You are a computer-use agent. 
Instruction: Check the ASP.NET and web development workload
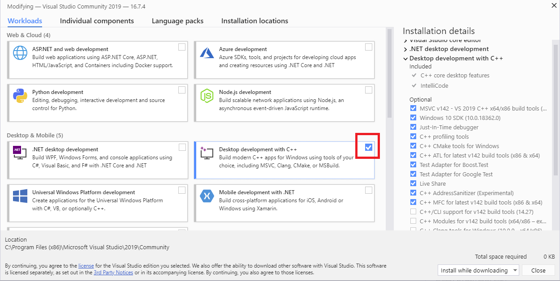[x=181, y=47]
